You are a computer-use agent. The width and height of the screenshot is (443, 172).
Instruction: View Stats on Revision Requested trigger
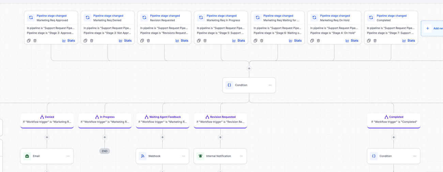tap(182, 41)
